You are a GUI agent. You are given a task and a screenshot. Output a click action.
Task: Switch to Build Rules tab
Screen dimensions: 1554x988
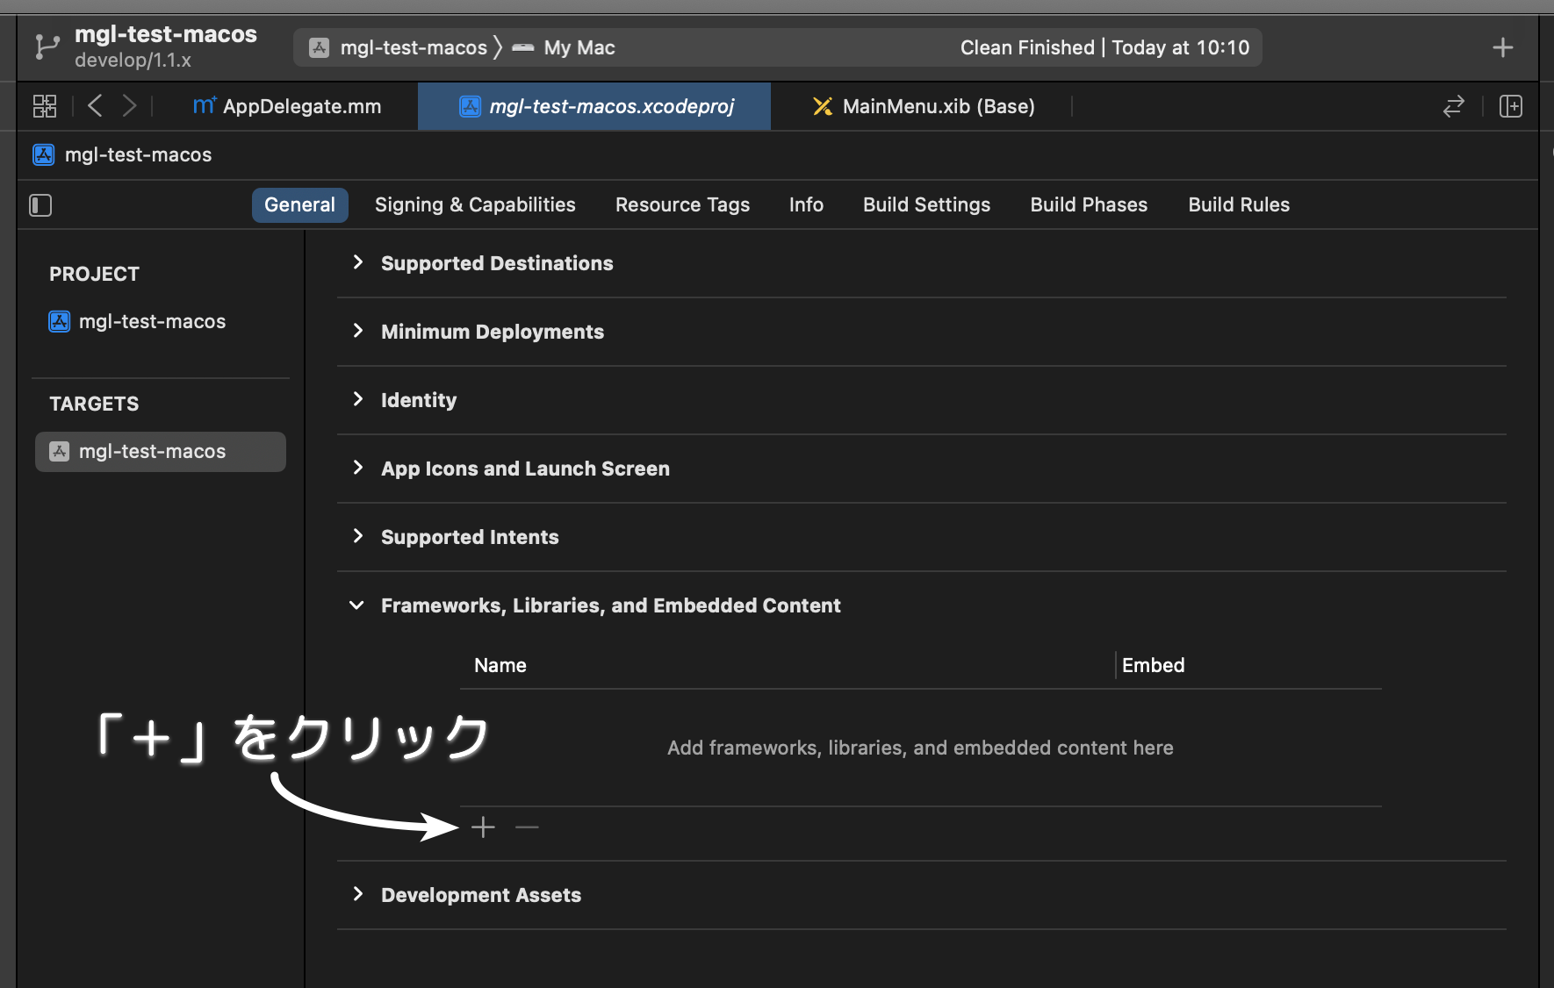(x=1239, y=204)
